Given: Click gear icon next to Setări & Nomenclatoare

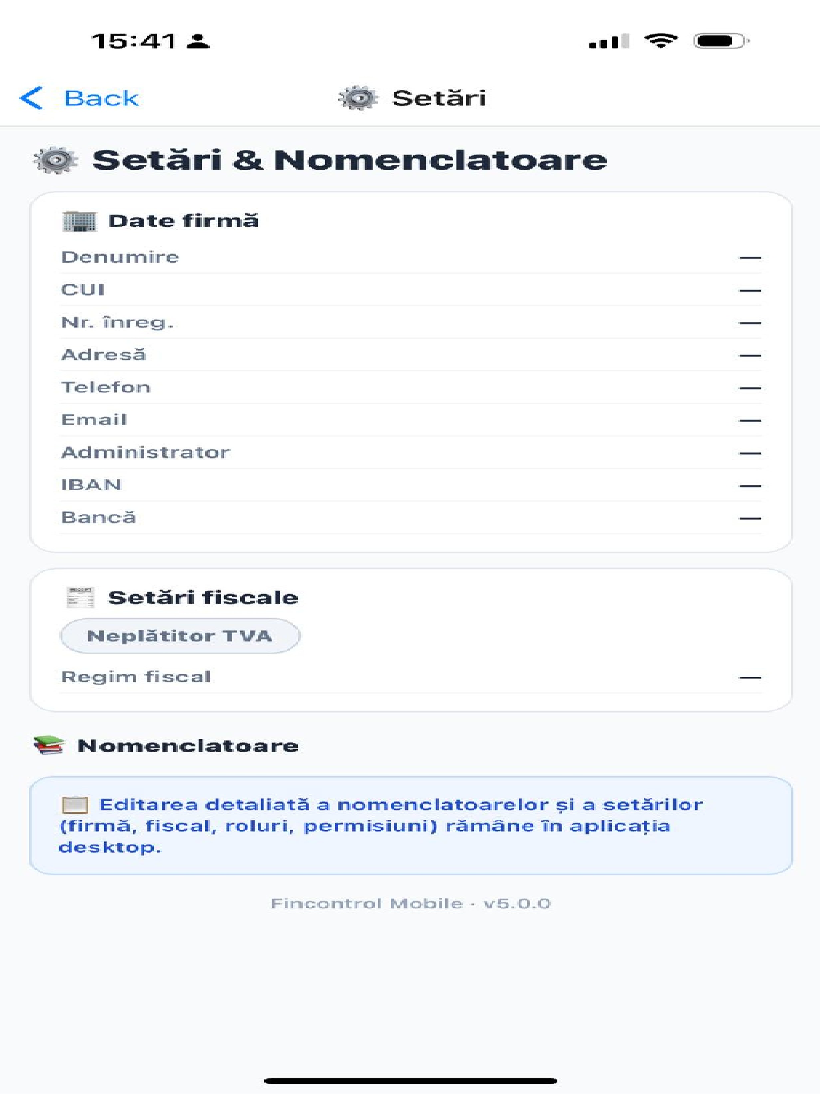Looking at the screenshot, I should click(x=55, y=160).
